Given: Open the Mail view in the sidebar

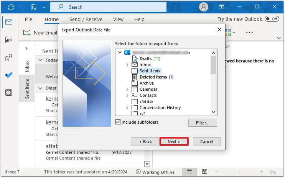Looking at the screenshot, I should coord(9,22).
